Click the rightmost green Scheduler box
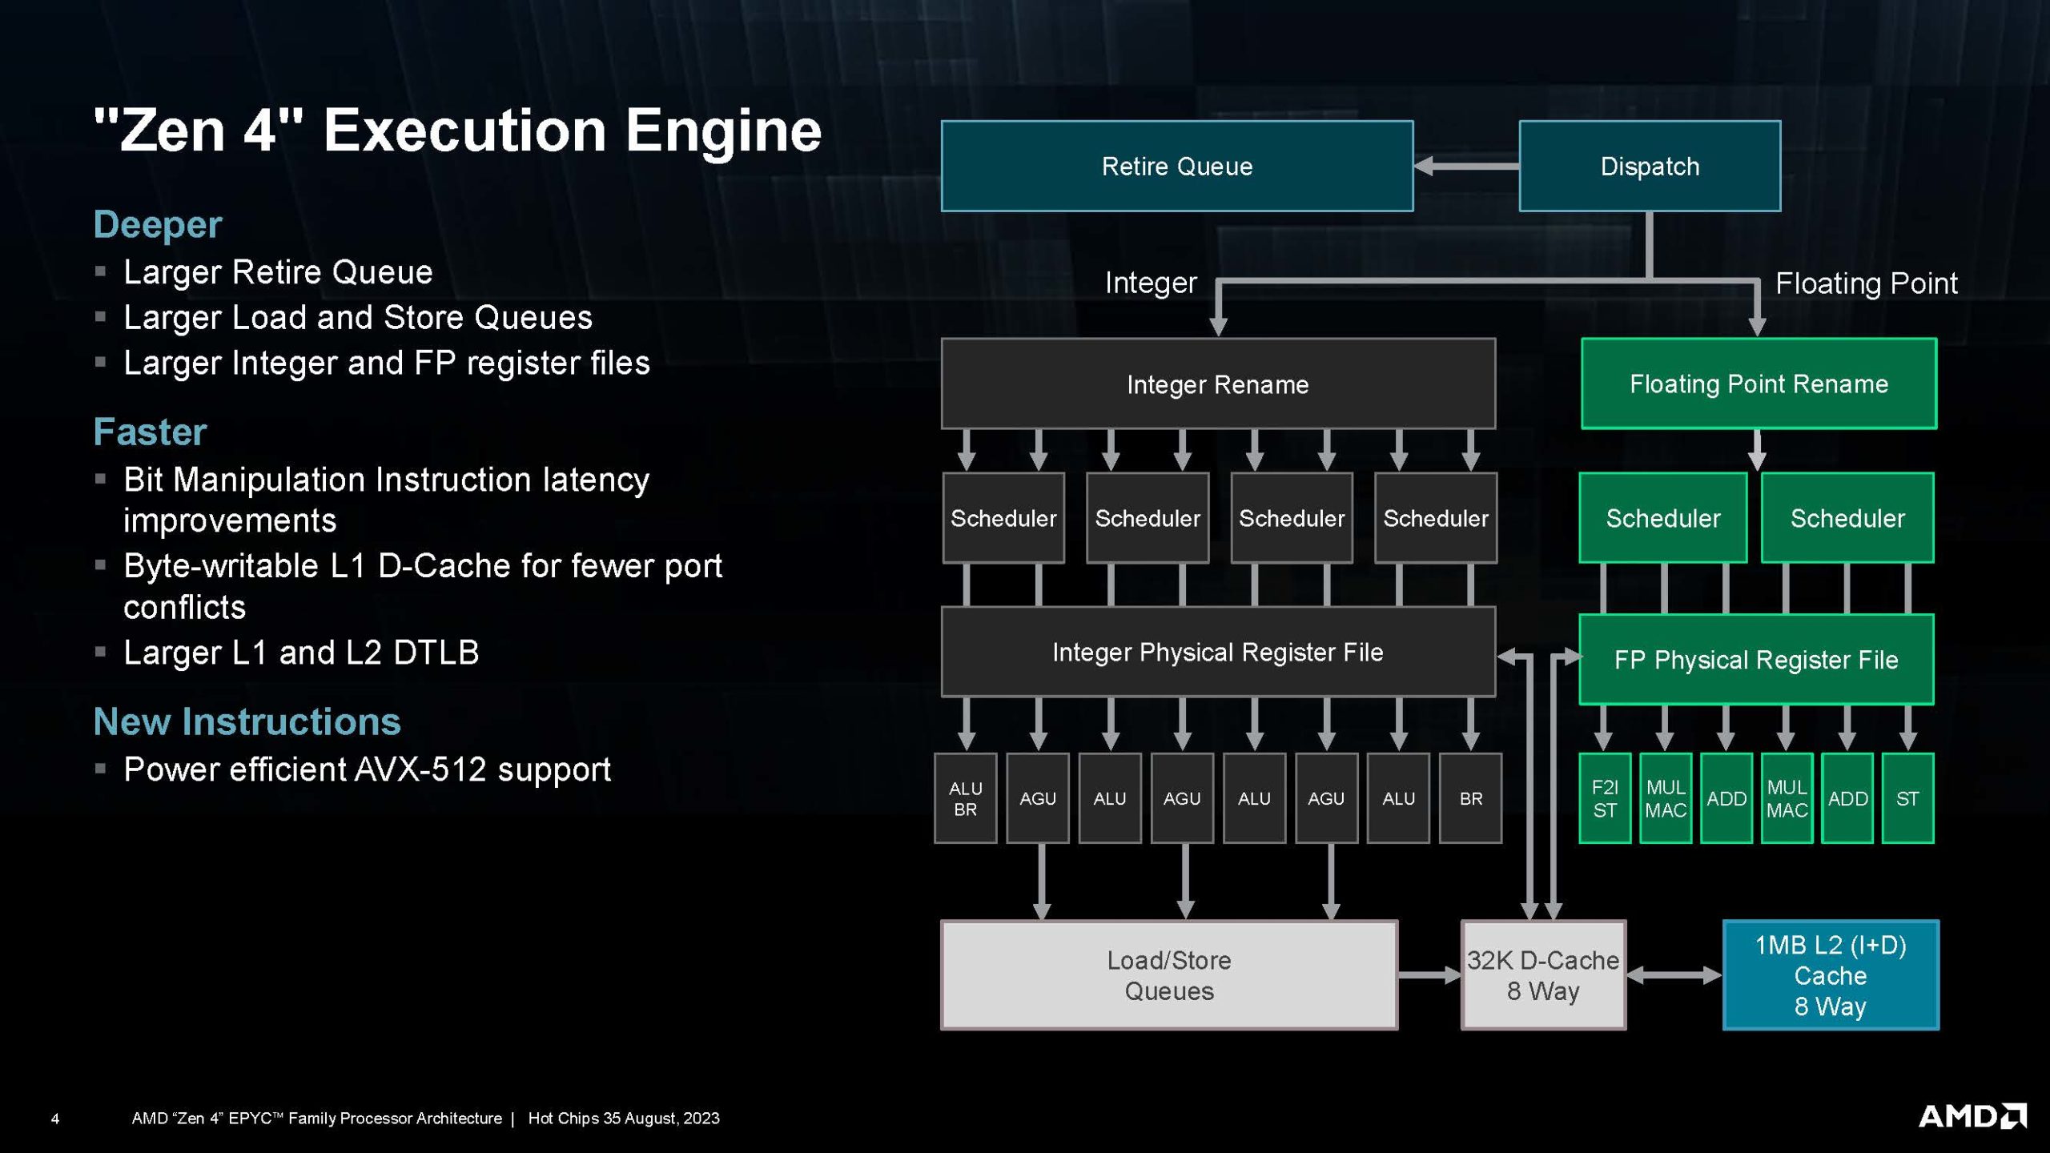Image resolution: width=2050 pixels, height=1153 pixels. [1847, 518]
